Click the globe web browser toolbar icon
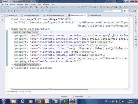This screenshot has width=138, height=104. coord(116,7)
